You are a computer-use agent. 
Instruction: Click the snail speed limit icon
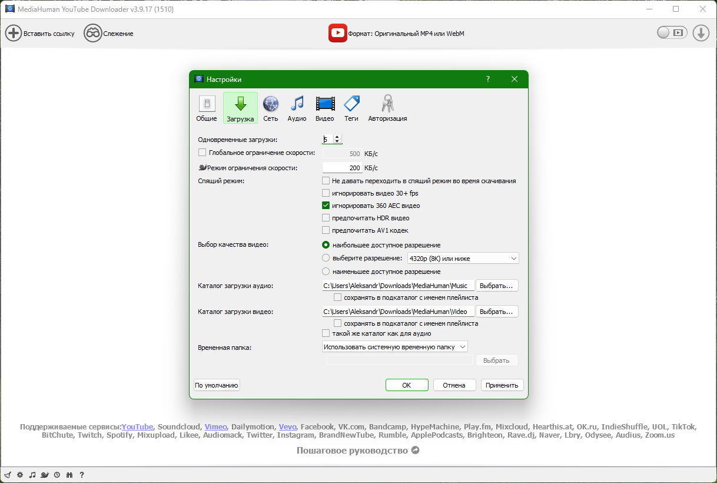coord(45,475)
